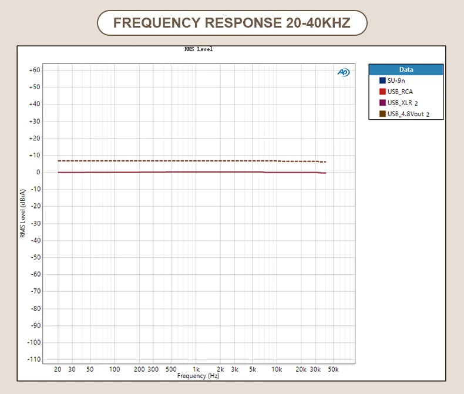Click the RMS Level (dBrA) axis label
Viewport: 464px width, 394px height.
pos(22,213)
